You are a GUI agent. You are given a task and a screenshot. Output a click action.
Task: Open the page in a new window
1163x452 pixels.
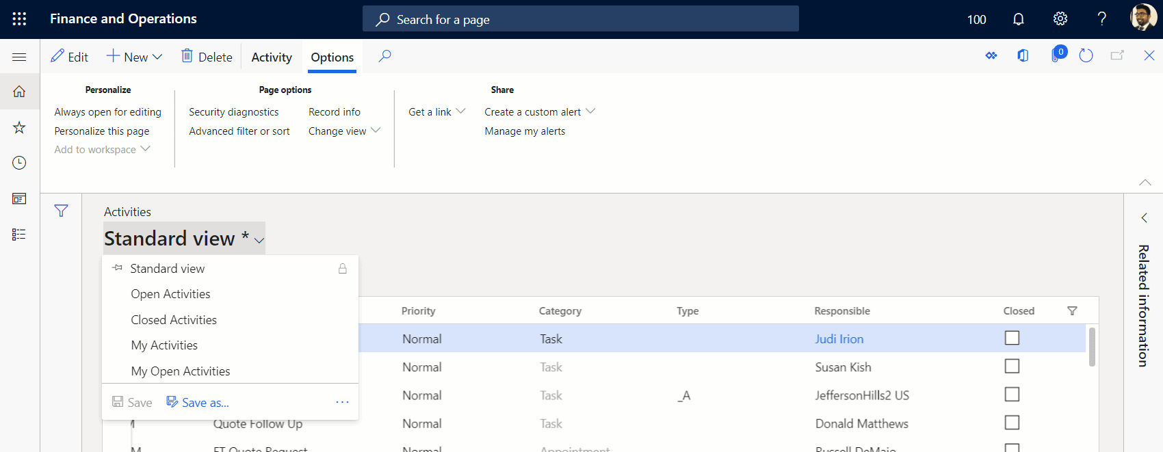1117,56
